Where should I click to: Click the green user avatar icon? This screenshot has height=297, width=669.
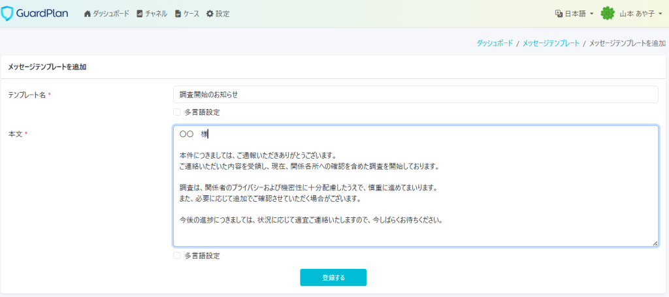point(608,14)
